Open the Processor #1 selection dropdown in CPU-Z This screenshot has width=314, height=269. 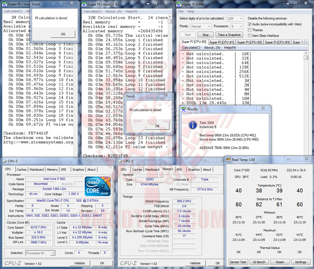click(x=40, y=253)
